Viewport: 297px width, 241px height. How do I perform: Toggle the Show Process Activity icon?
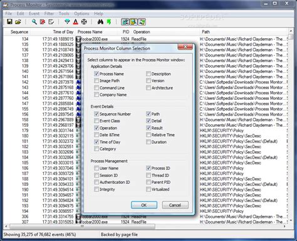click(x=142, y=22)
